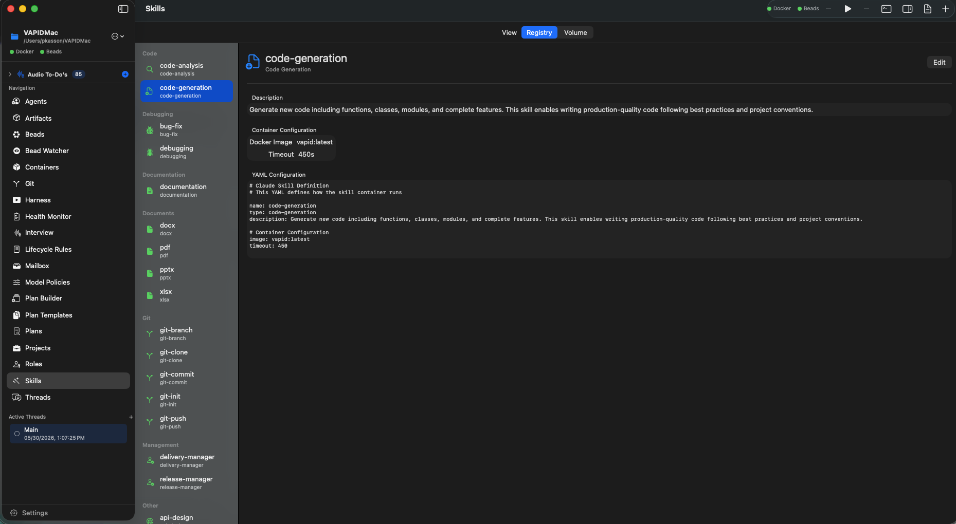Open Roles in sidebar
Screen dimensions: 956x524
click(x=68, y=364)
